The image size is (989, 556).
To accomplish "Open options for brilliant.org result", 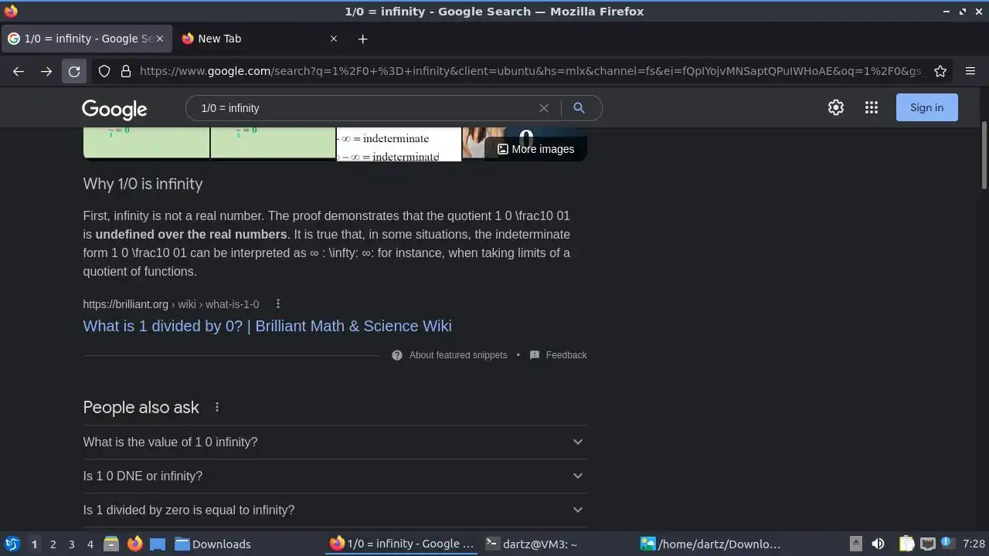I will [278, 304].
